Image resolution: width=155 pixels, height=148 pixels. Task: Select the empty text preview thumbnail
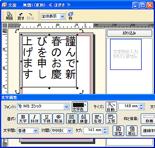[126, 54]
